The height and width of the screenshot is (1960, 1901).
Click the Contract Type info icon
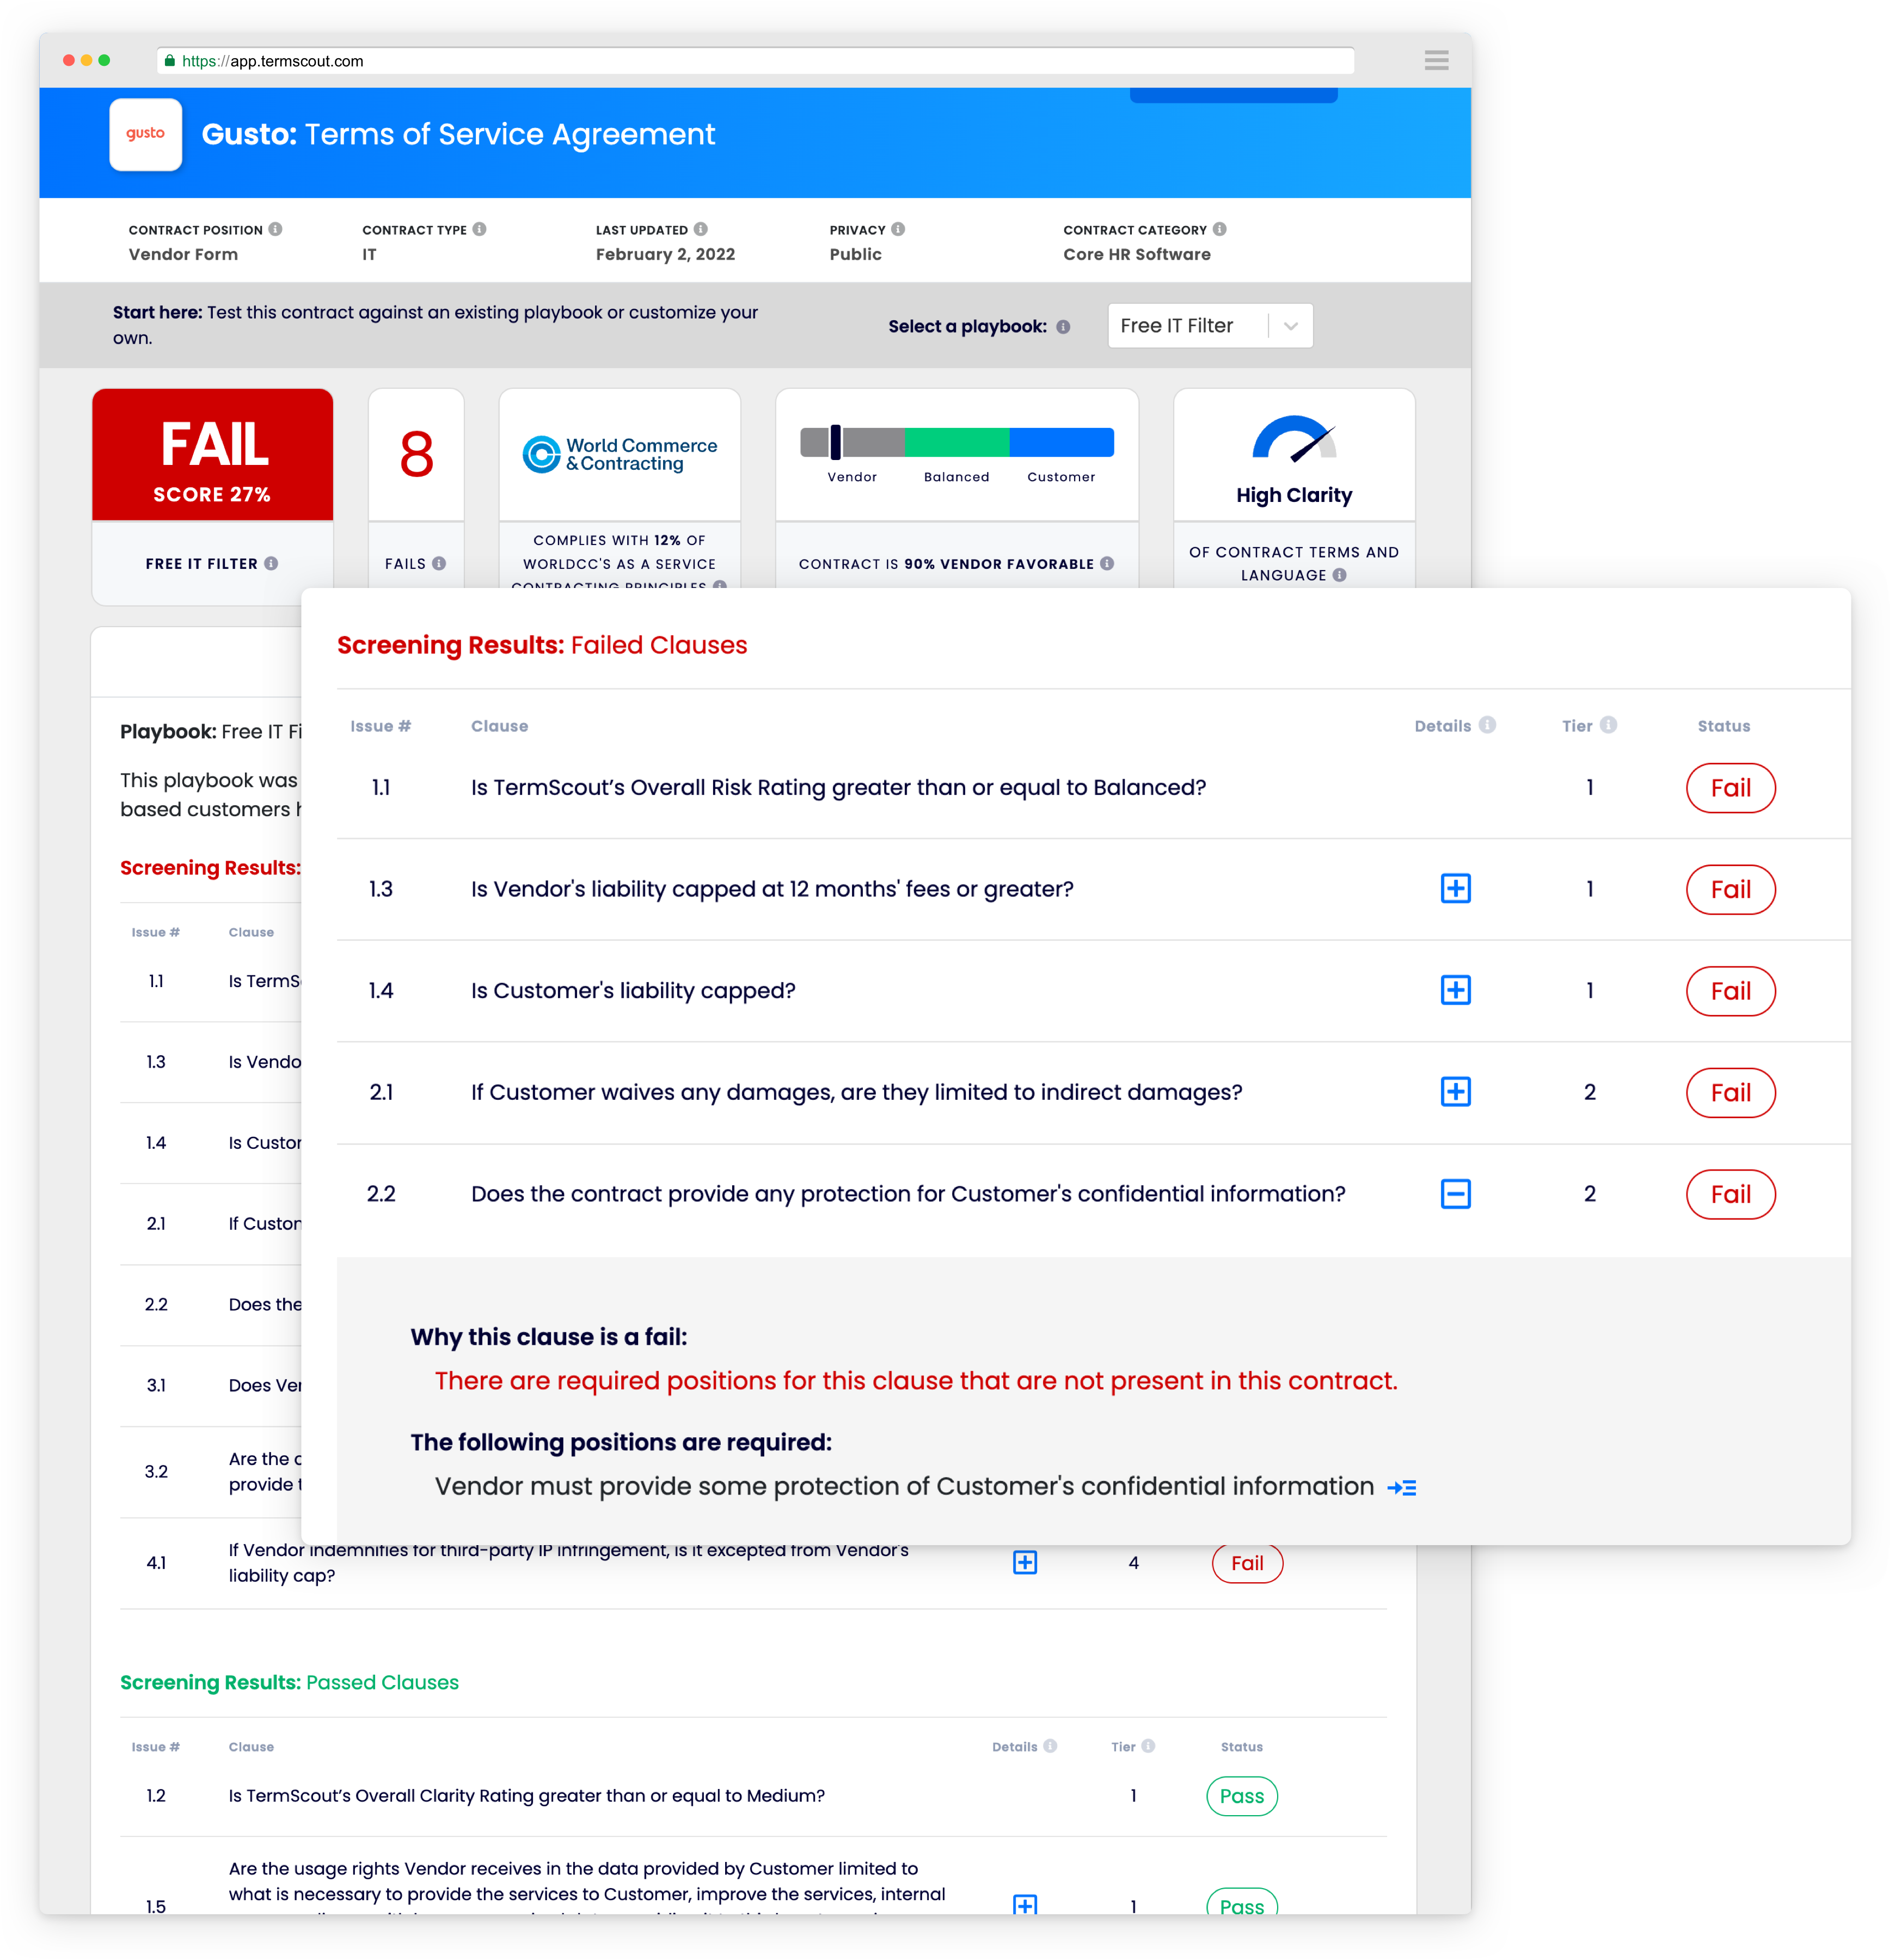pyautogui.click(x=480, y=229)
